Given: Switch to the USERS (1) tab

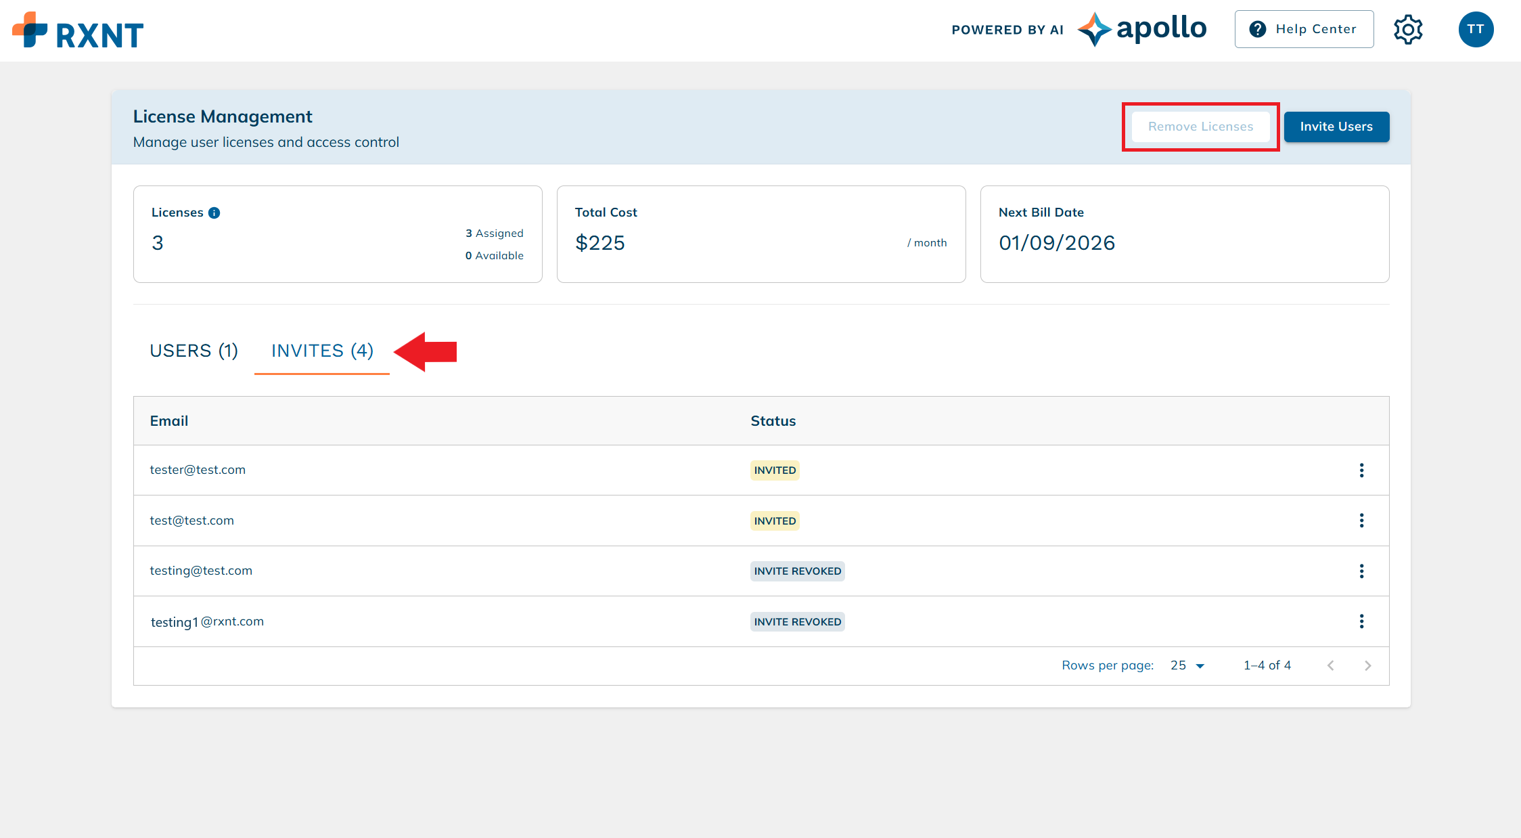Looking at the screenshot, I should tap(194, 351).
